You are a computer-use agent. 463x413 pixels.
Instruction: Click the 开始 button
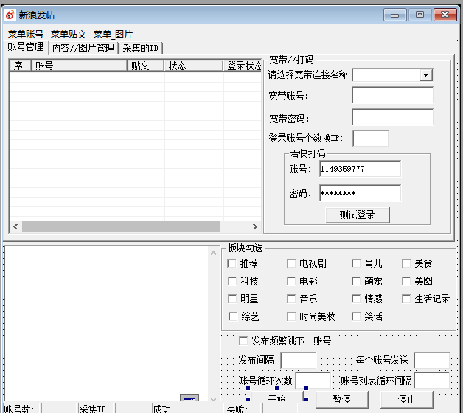pyautogui.click(x=277, y=397)
